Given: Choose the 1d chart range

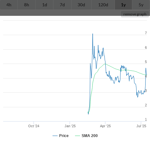Looking at the screenshot, I should coord(45,5).
